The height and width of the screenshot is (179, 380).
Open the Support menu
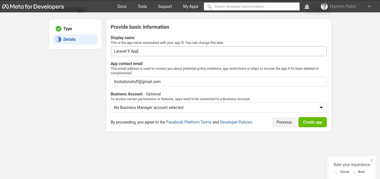coord(165,6)
